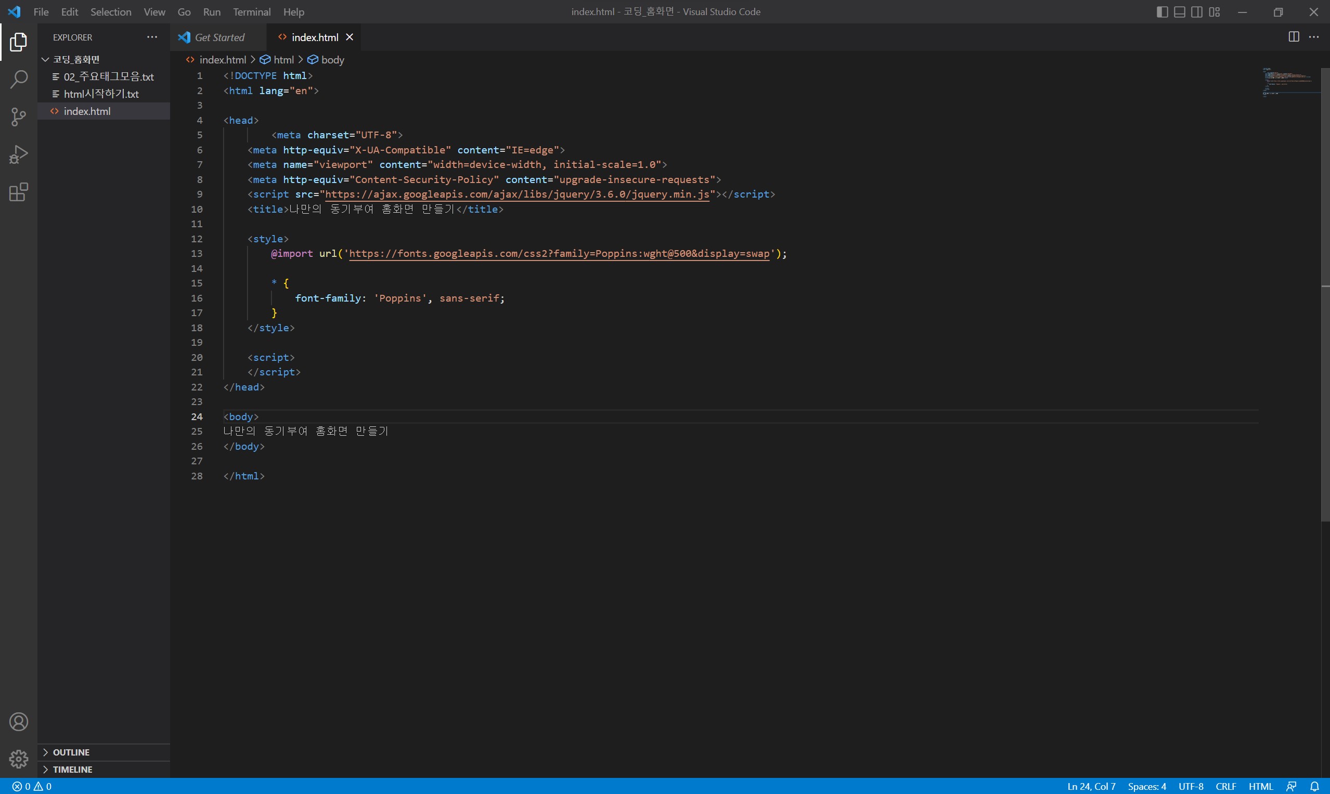The width and height of the screenshot is (1330, 794).
Task: Open the Edit menu
Action: (70, 12)
